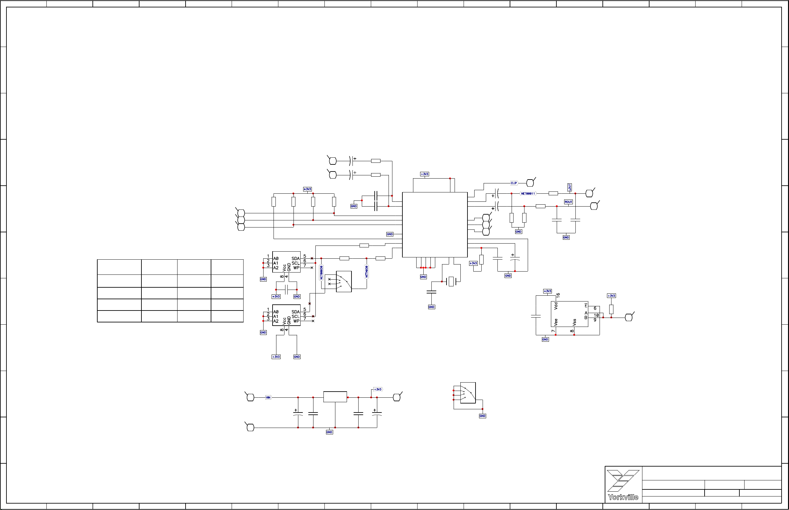The width and height of the screenshot is (789, 510).
Task: Click the WP pin of the lower EEPROM
Action: (296, 321)
